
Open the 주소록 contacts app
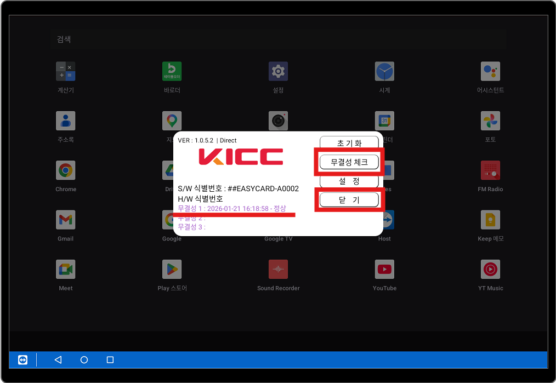66,121
